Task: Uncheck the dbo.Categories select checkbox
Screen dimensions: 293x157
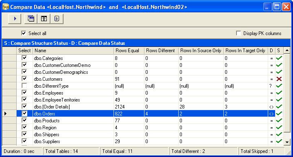Action: [24, 58]
